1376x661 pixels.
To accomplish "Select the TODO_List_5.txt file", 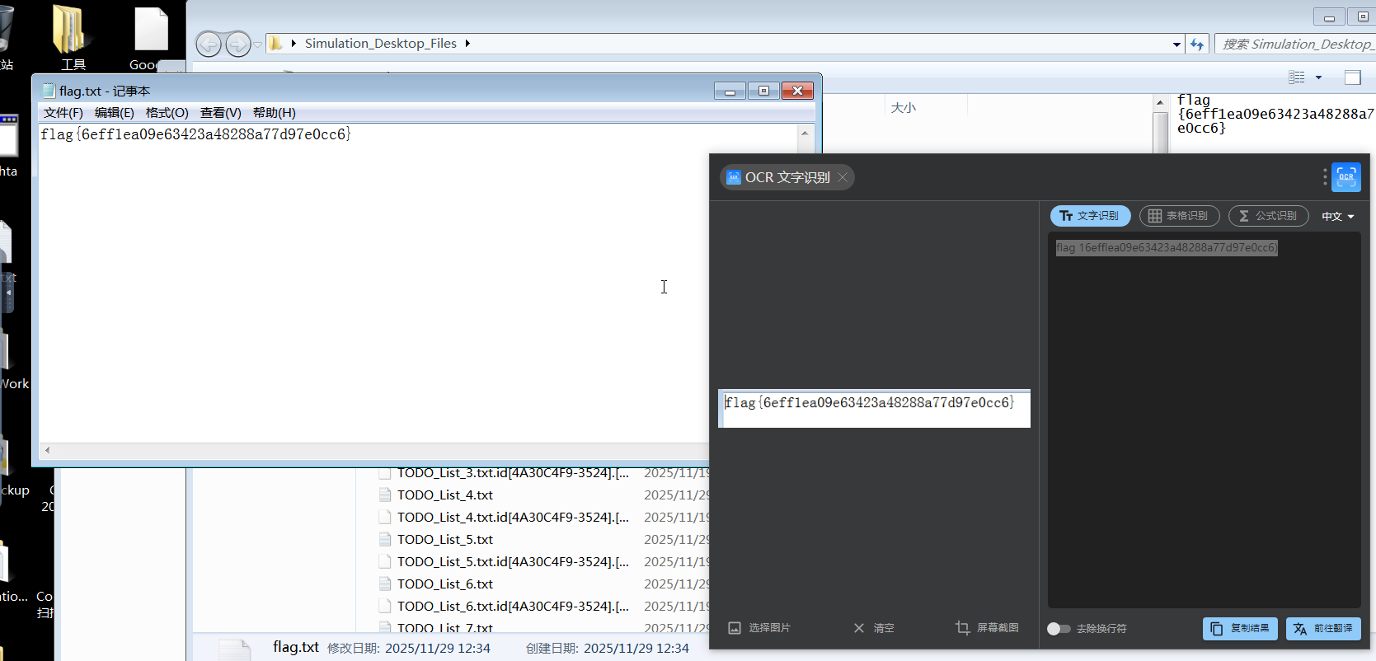I will [444, 540].
